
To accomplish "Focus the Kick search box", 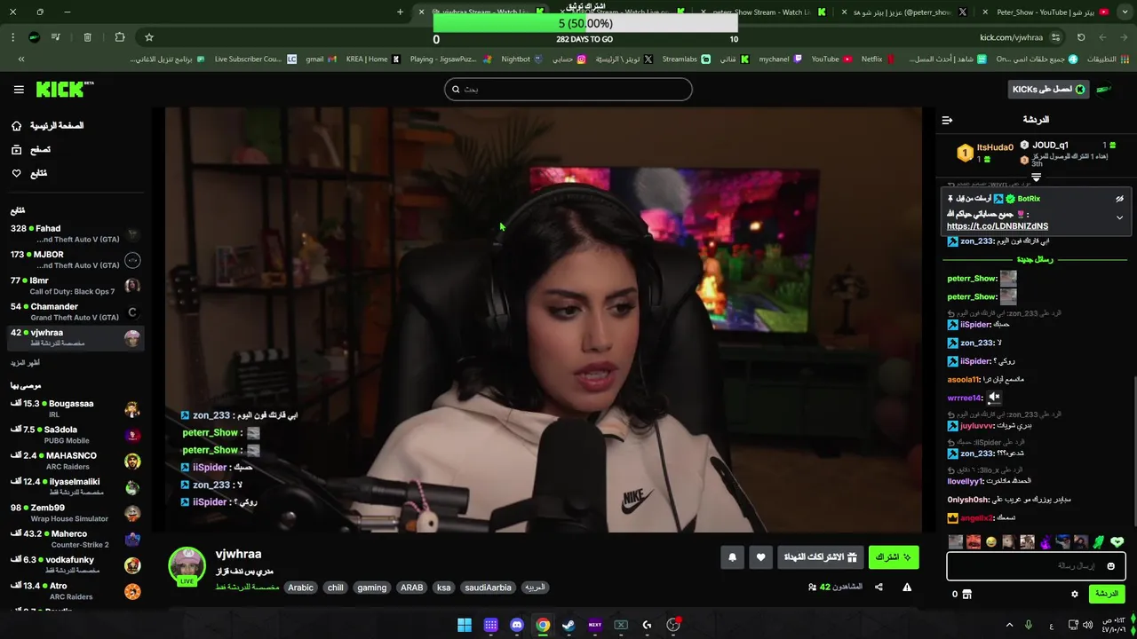I will coord(568,89).
